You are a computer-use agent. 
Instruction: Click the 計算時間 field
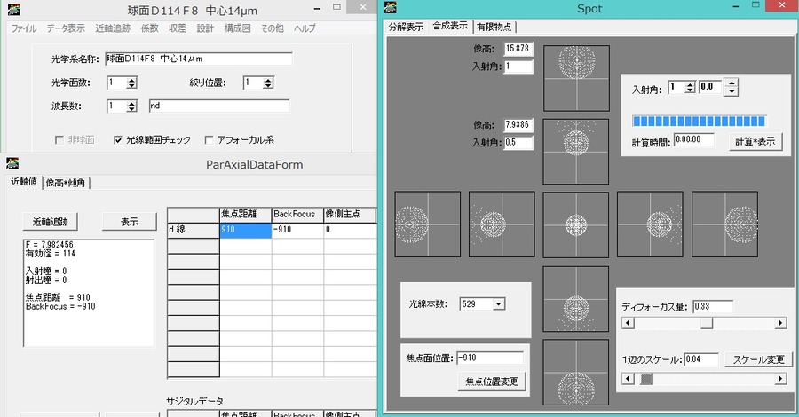pos(694,140)
